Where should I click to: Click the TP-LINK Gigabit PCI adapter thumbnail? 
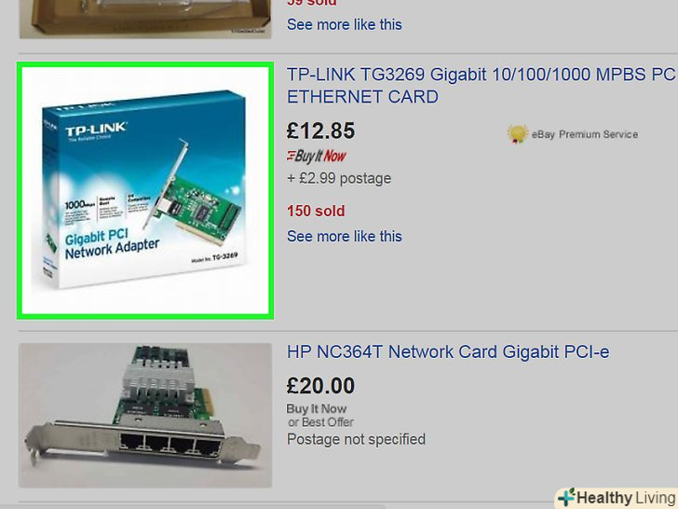point(145,190)
